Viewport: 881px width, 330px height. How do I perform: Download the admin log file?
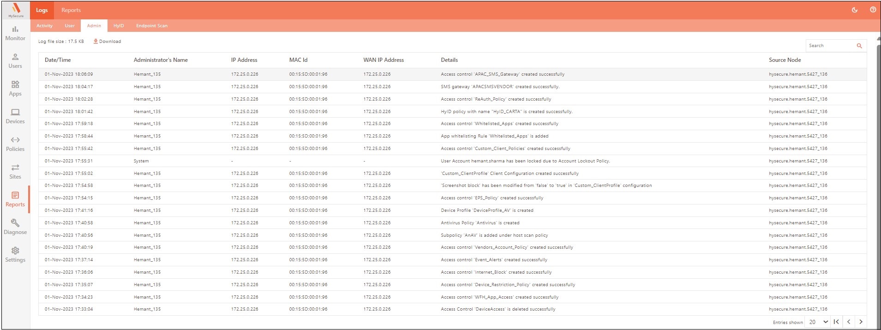click(107, 42)
